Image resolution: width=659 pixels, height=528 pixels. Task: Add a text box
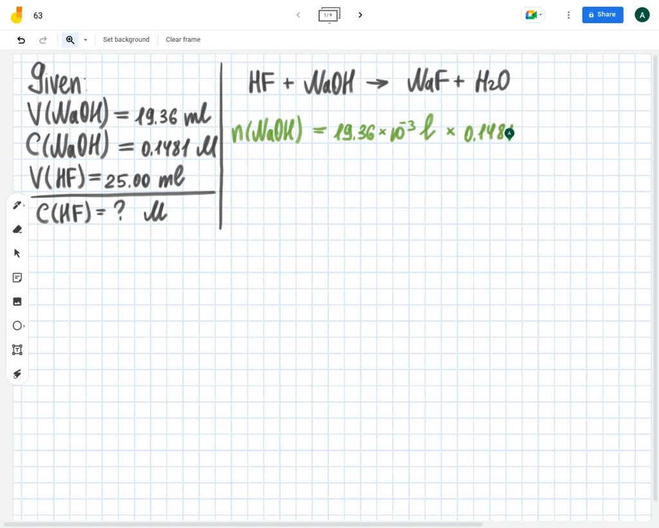(17, 350)
